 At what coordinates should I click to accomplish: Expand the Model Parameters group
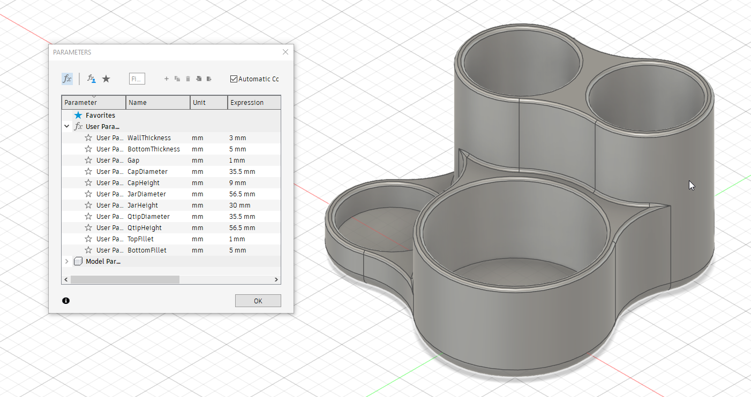[x=66, y=262]
